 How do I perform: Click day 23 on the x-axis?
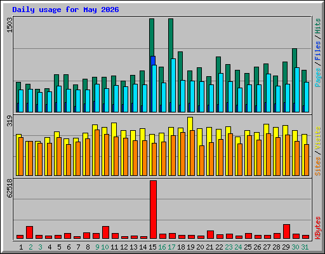[229, 247]
